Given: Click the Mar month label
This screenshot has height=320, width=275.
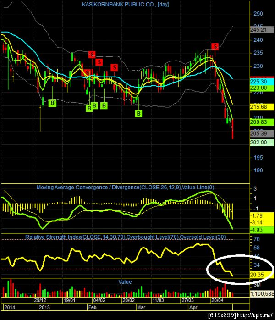Looking at the screenshot, I should [x=141, y=307].
